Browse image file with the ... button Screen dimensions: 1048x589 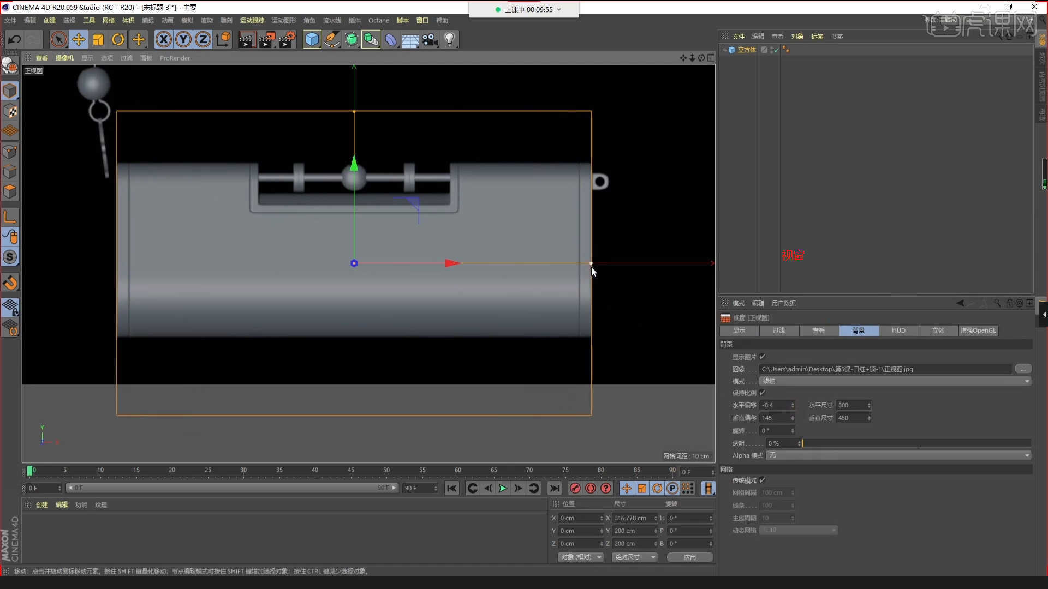click(1023, 369)
